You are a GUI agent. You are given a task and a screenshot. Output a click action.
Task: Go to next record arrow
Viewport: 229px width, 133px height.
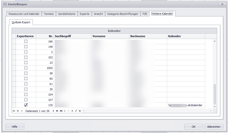point(53,111)
